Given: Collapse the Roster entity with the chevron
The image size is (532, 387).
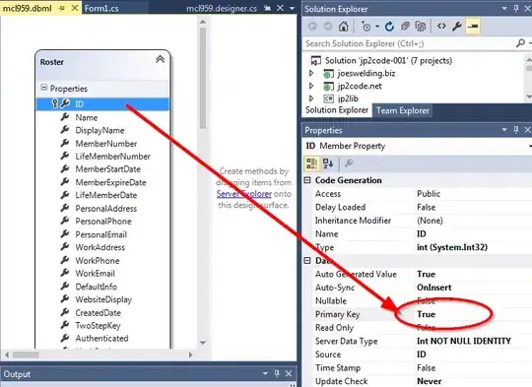Looking at the screenshot, I should 160,60.
